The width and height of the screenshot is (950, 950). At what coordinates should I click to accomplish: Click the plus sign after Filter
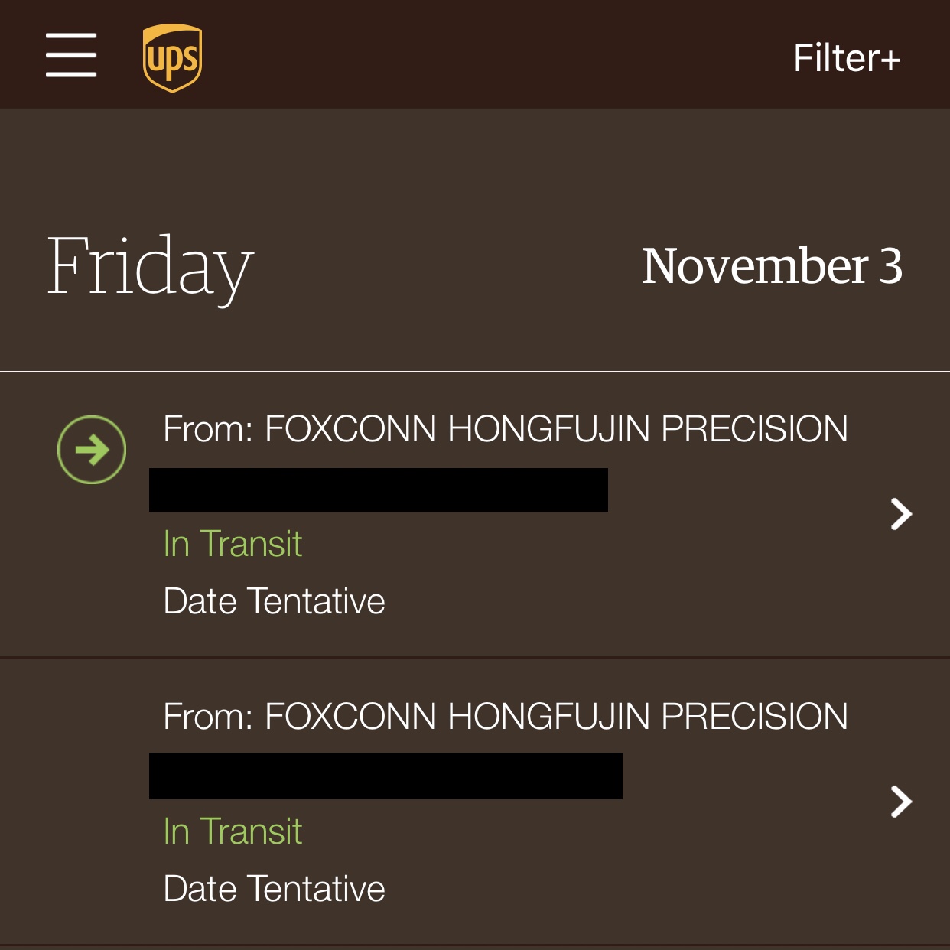coord(889,60)
